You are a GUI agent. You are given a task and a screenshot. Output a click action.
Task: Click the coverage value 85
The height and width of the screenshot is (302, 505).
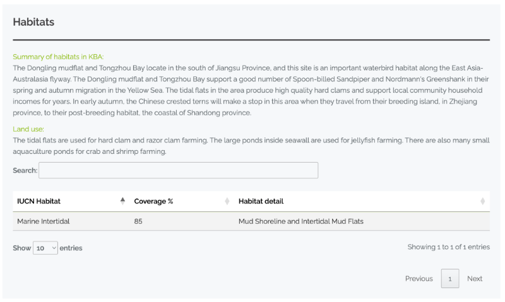pyautogui.click(x=138, y=221)
